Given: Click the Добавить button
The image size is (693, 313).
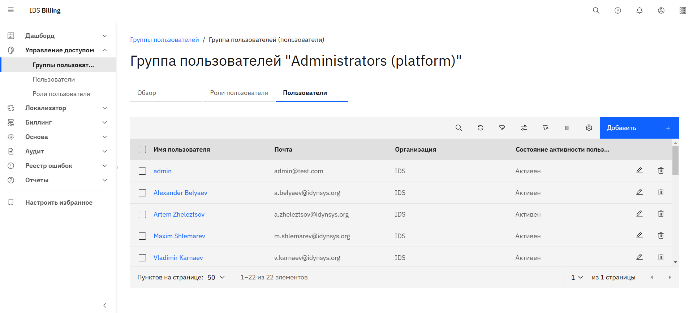Looking at the screenshot, I should tap(639, 128).
